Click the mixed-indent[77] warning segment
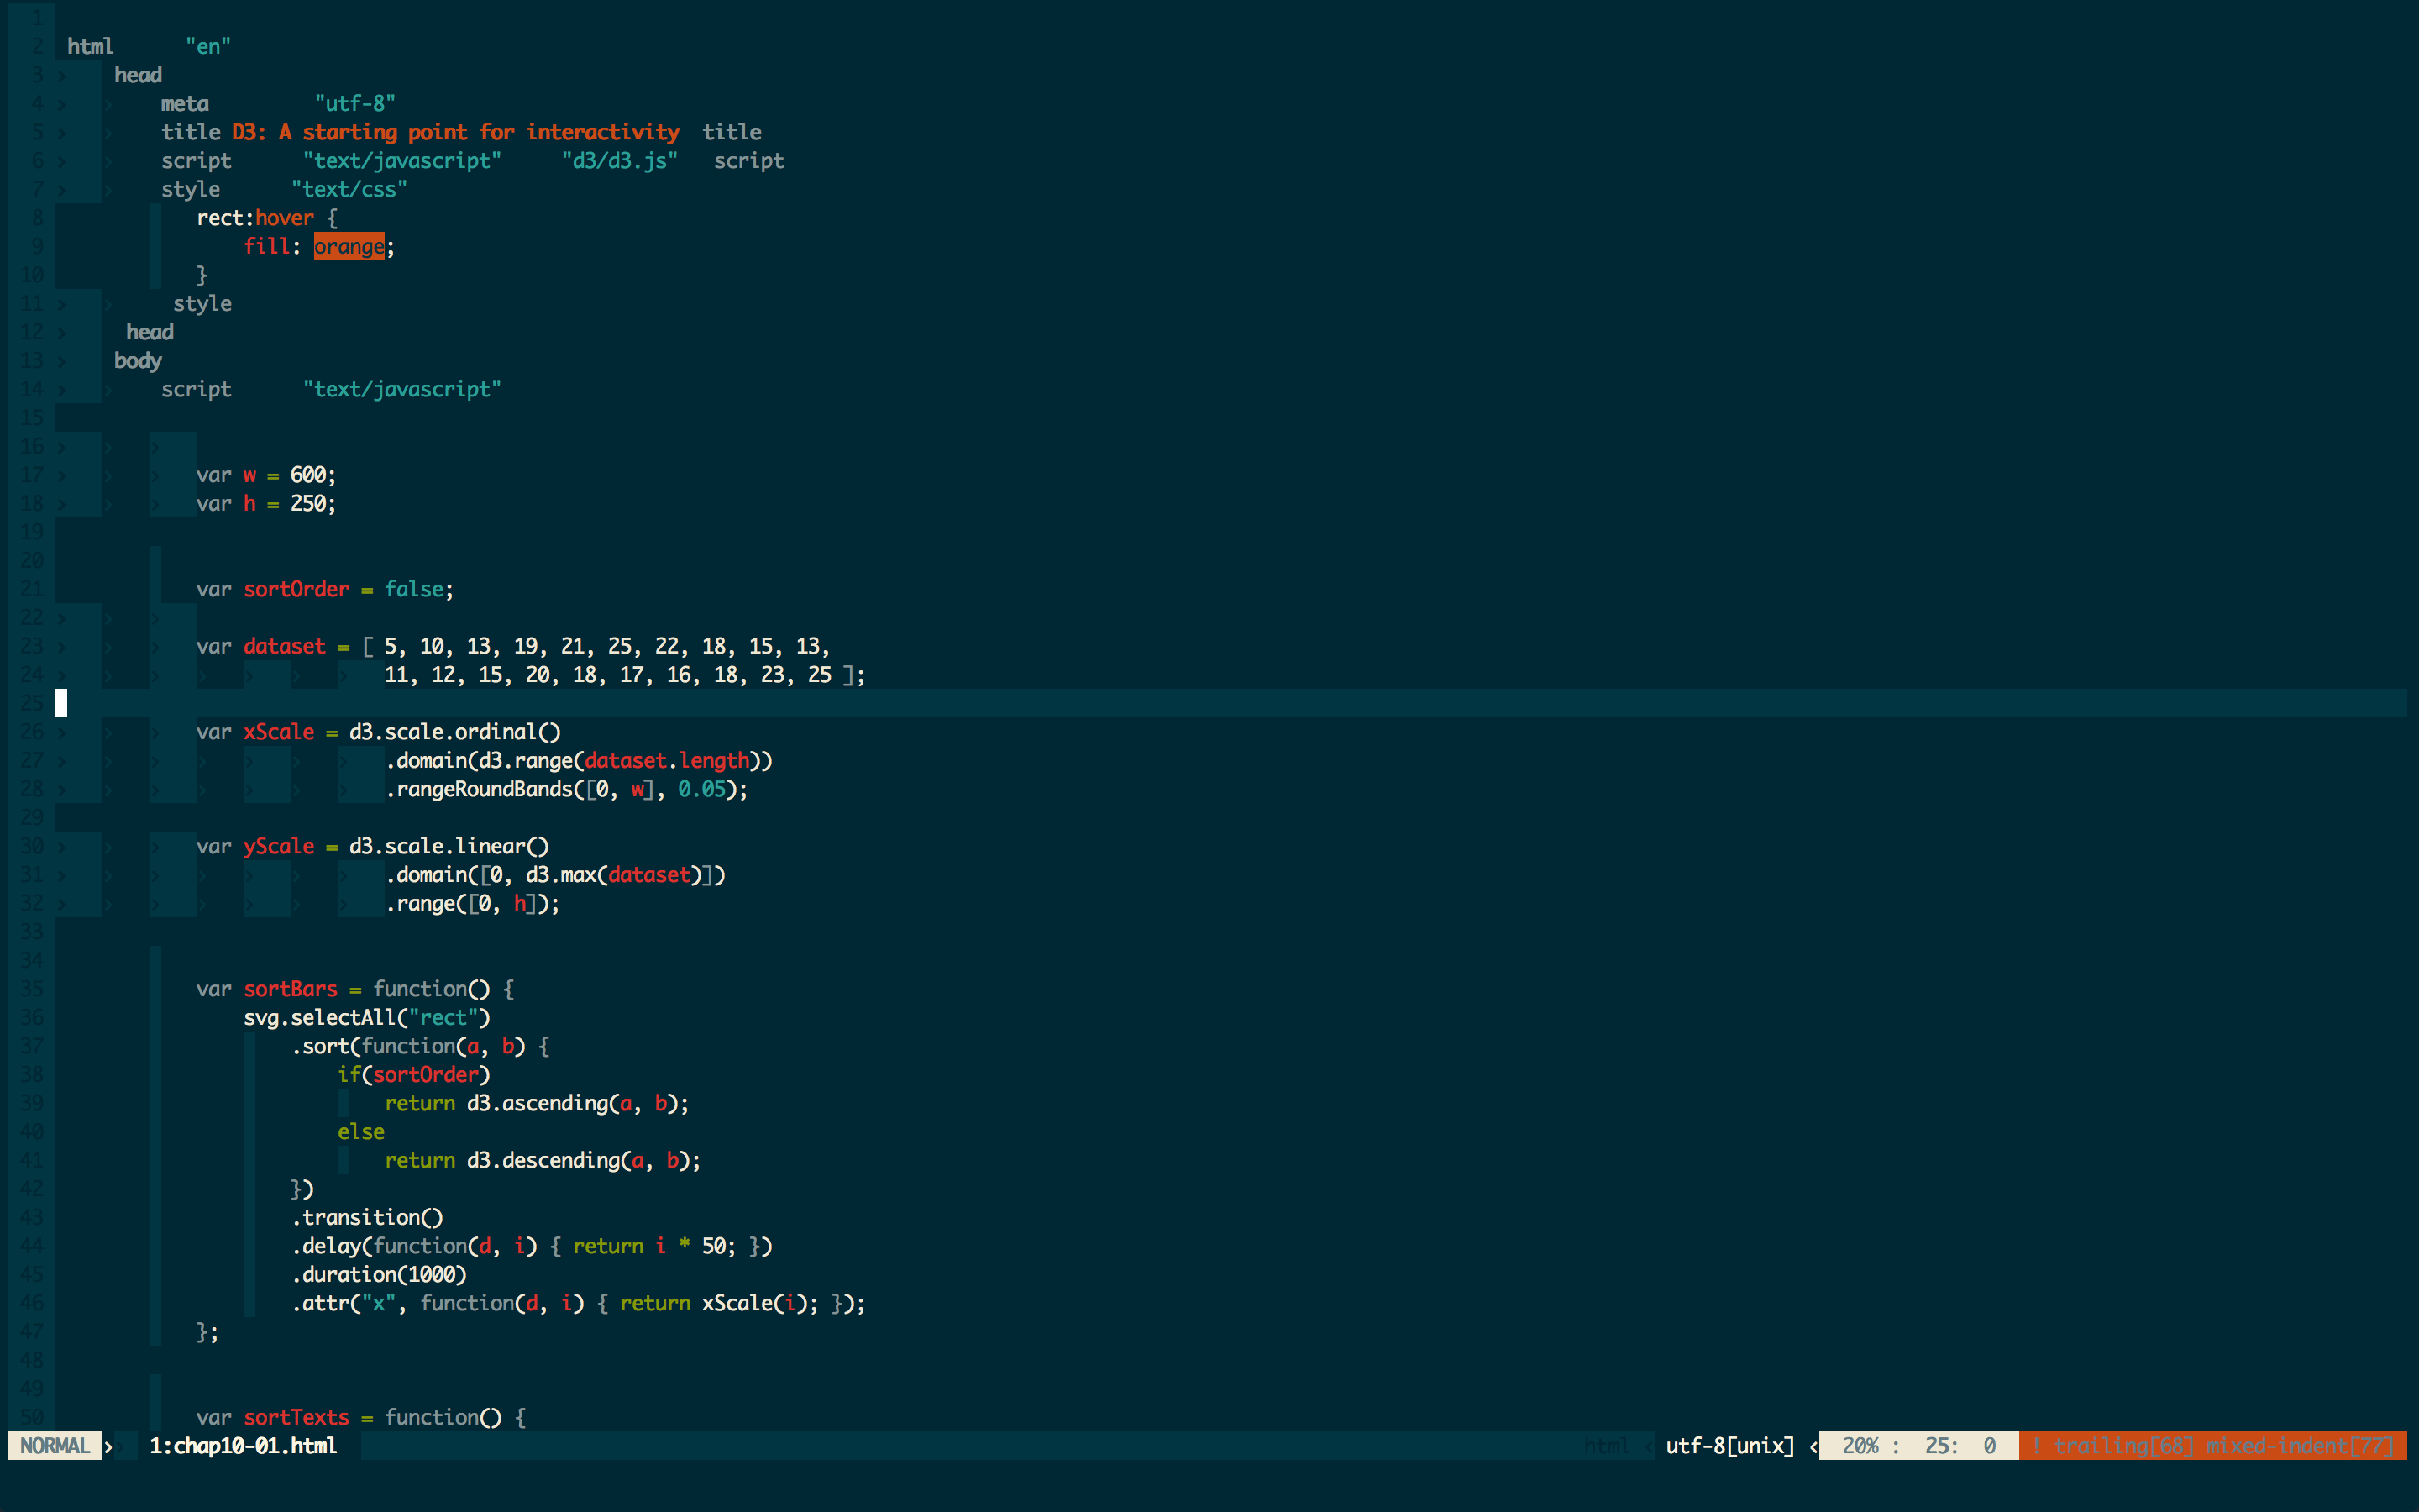Image resolution: width=2419 pixels, height=1512 pixels. (x=2299, y=1446)
